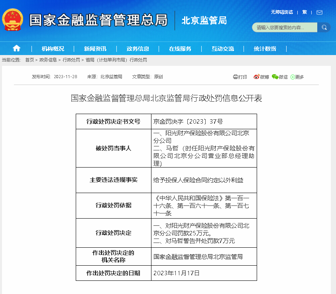Select the label 行政处罚依据

coord(113,205)
